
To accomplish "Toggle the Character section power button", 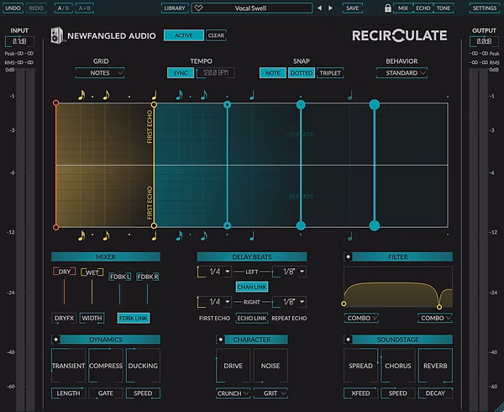I will coord(220,340).
